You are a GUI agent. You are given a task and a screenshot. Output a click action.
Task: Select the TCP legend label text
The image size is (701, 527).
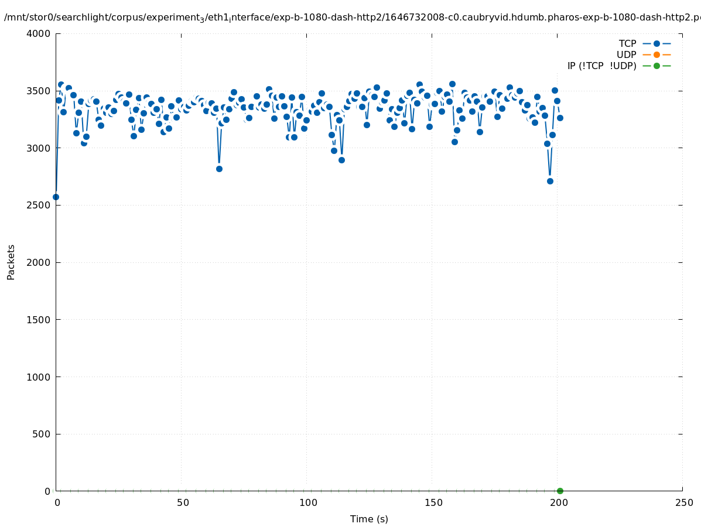point(627,43)
